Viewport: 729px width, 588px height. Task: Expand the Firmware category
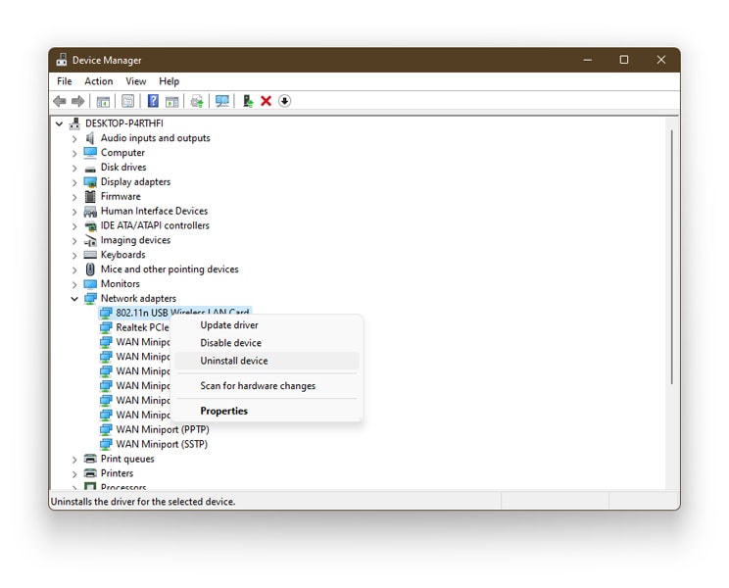point(74,197)
